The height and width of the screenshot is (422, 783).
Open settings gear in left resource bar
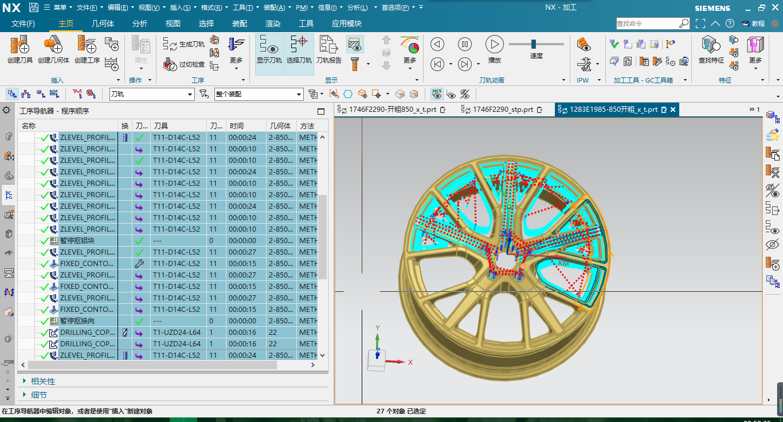click(x=7, y=111)
